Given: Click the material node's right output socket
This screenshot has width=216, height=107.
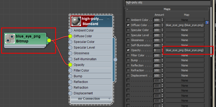Looking at the screenshot, I should click(115, 59).
